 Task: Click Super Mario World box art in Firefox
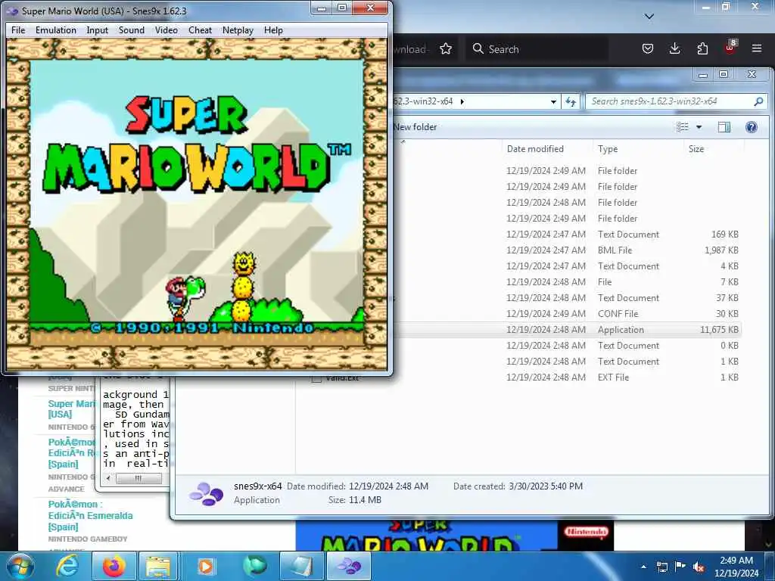click(x=455, y=536)
